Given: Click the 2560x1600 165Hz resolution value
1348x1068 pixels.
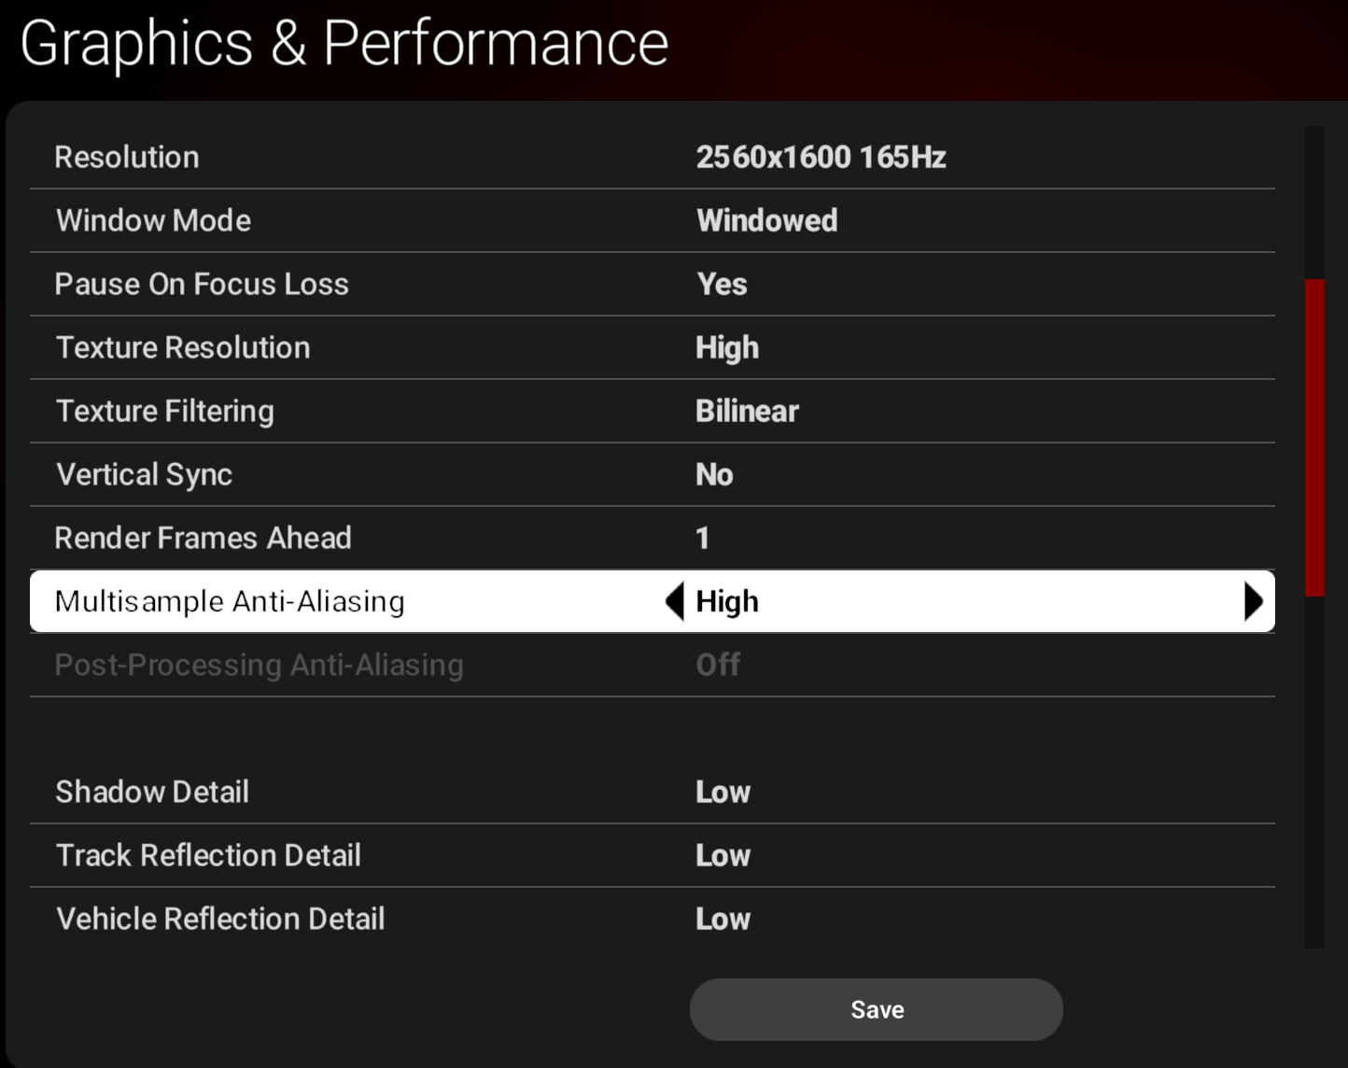Looking at the screenshot, I should (x=821, y=157).
